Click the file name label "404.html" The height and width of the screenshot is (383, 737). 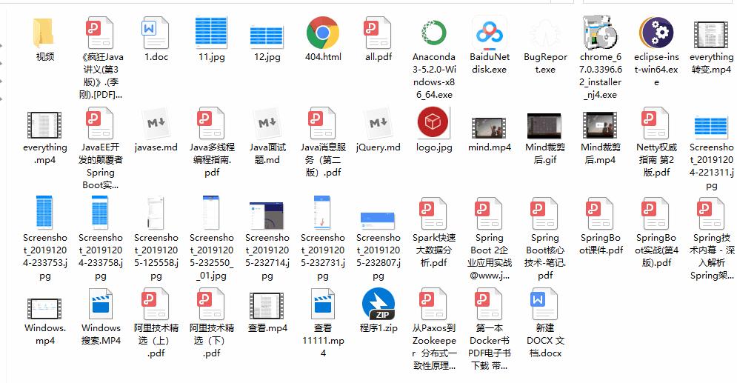(323, 57)
